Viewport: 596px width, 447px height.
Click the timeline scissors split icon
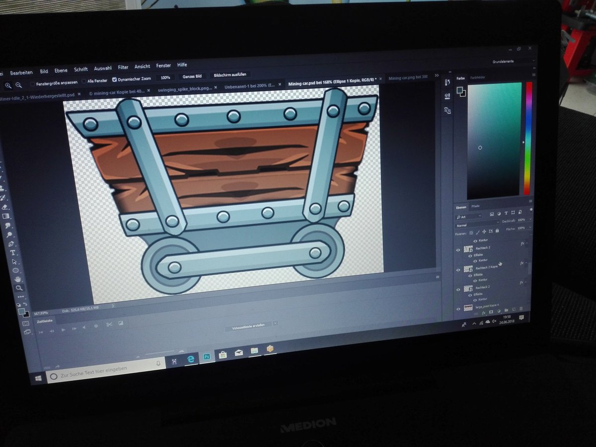[x=109, y=324]
